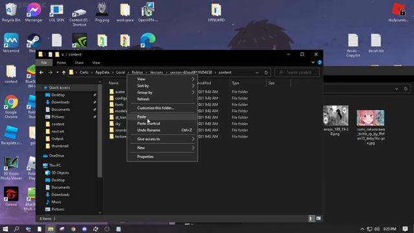Open the KRNLWRD desktop folder
Viewport: 414px width, 233px height.
(x=216, y=12)
